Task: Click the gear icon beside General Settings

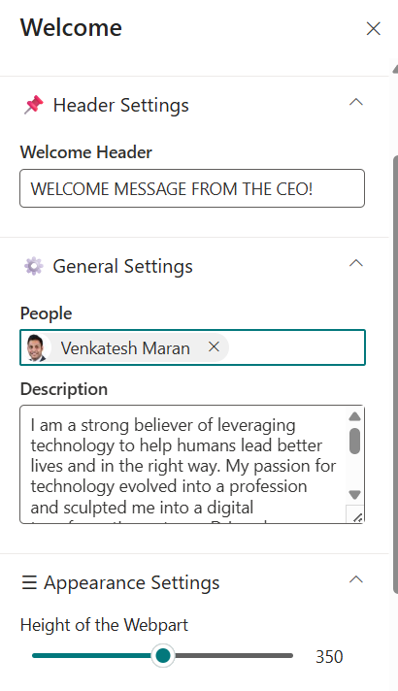Action: pyautogui.click(x=34, y=266)
